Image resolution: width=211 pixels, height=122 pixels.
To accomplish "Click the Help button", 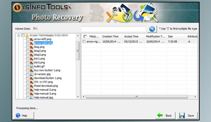I will [24, 115].
